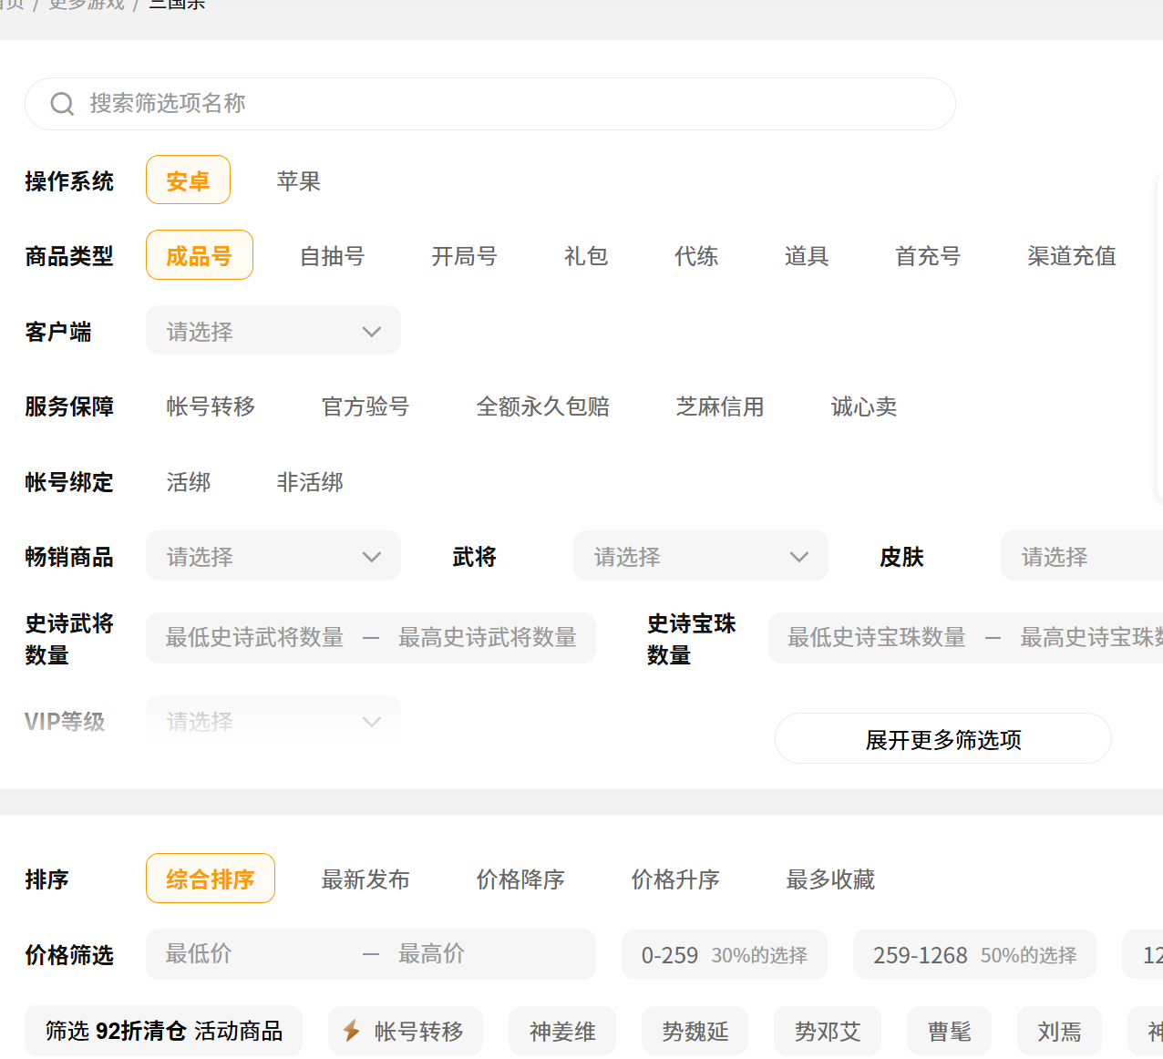This screenshot has width=1163, height=1059.
Task: Toggle the 活绑 account binding filter
Action: [x=189, y=482]
